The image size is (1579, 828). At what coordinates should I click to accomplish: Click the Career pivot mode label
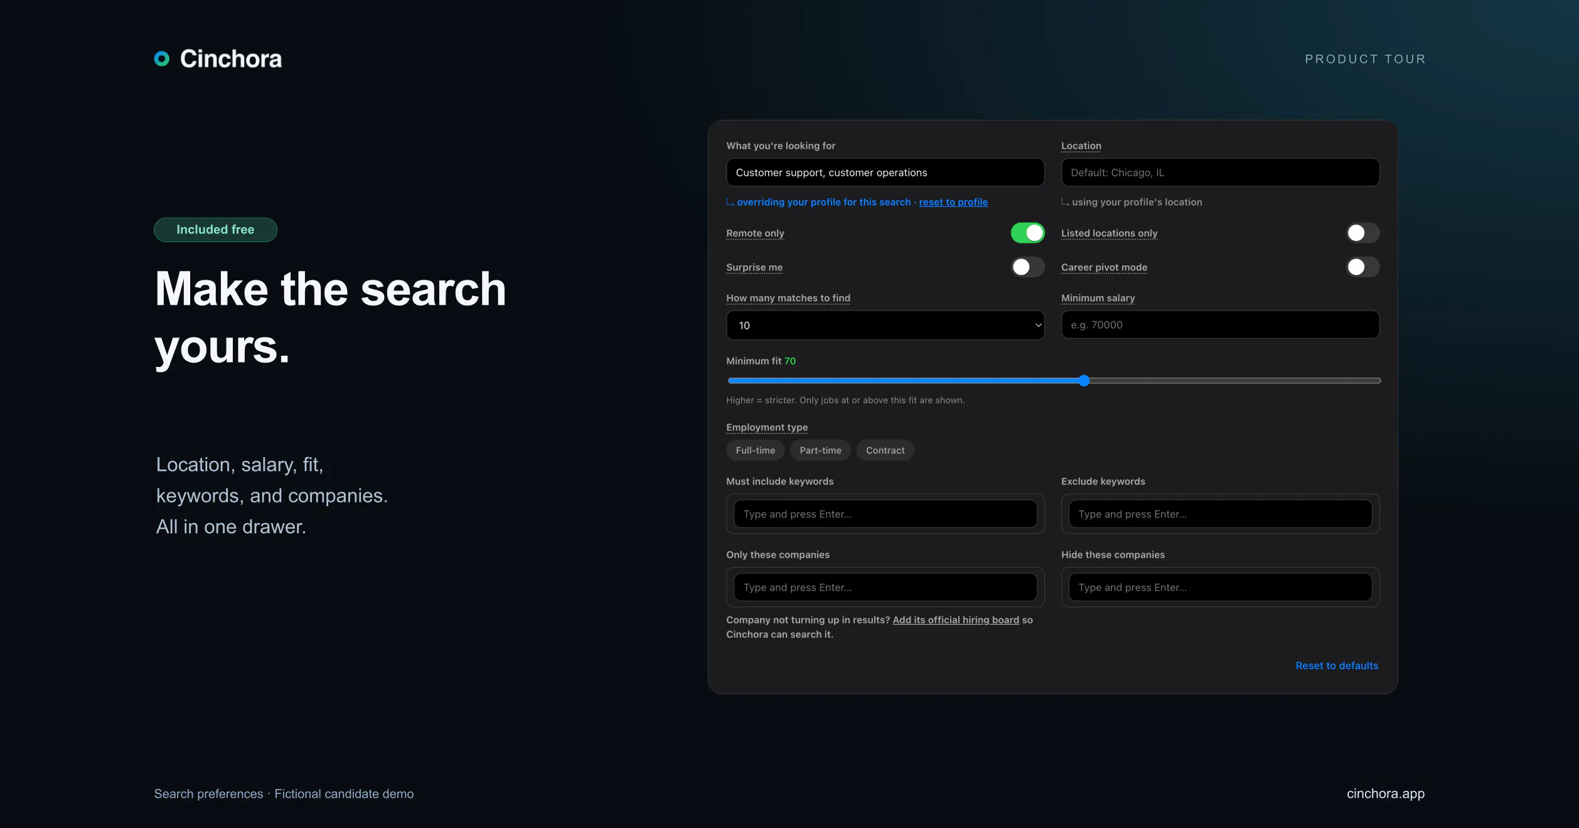pos(1104,267)
